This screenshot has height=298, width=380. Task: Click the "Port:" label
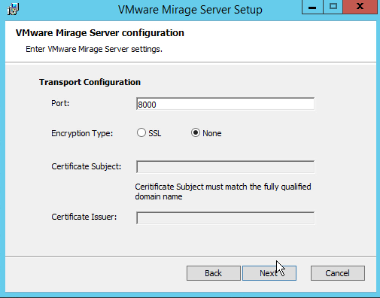click(x=60, y=103)
